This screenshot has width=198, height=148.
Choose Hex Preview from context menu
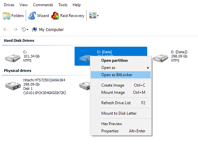pyautogui.click(x=121, y=124)
